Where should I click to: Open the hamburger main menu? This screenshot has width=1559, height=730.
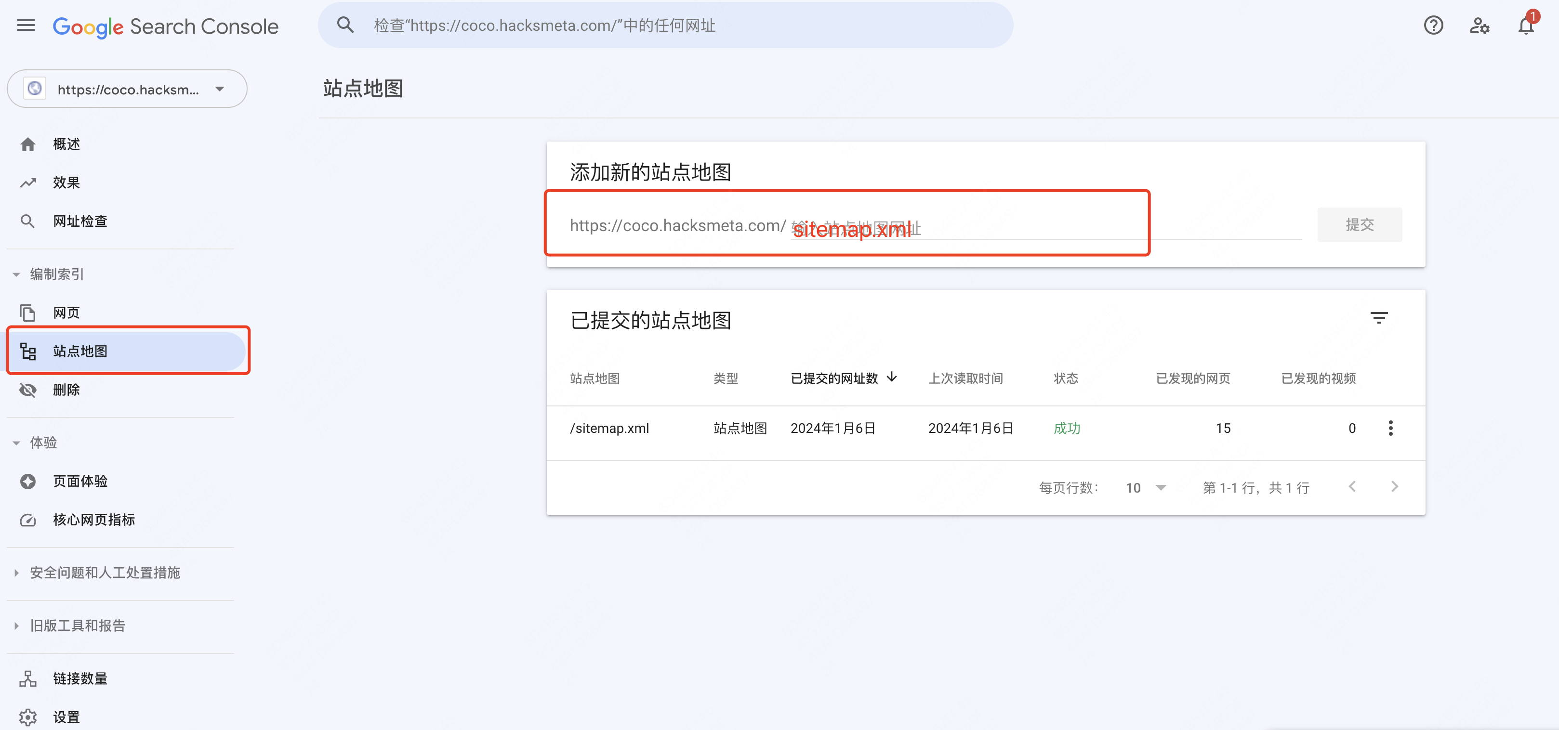tap(26, 26)
